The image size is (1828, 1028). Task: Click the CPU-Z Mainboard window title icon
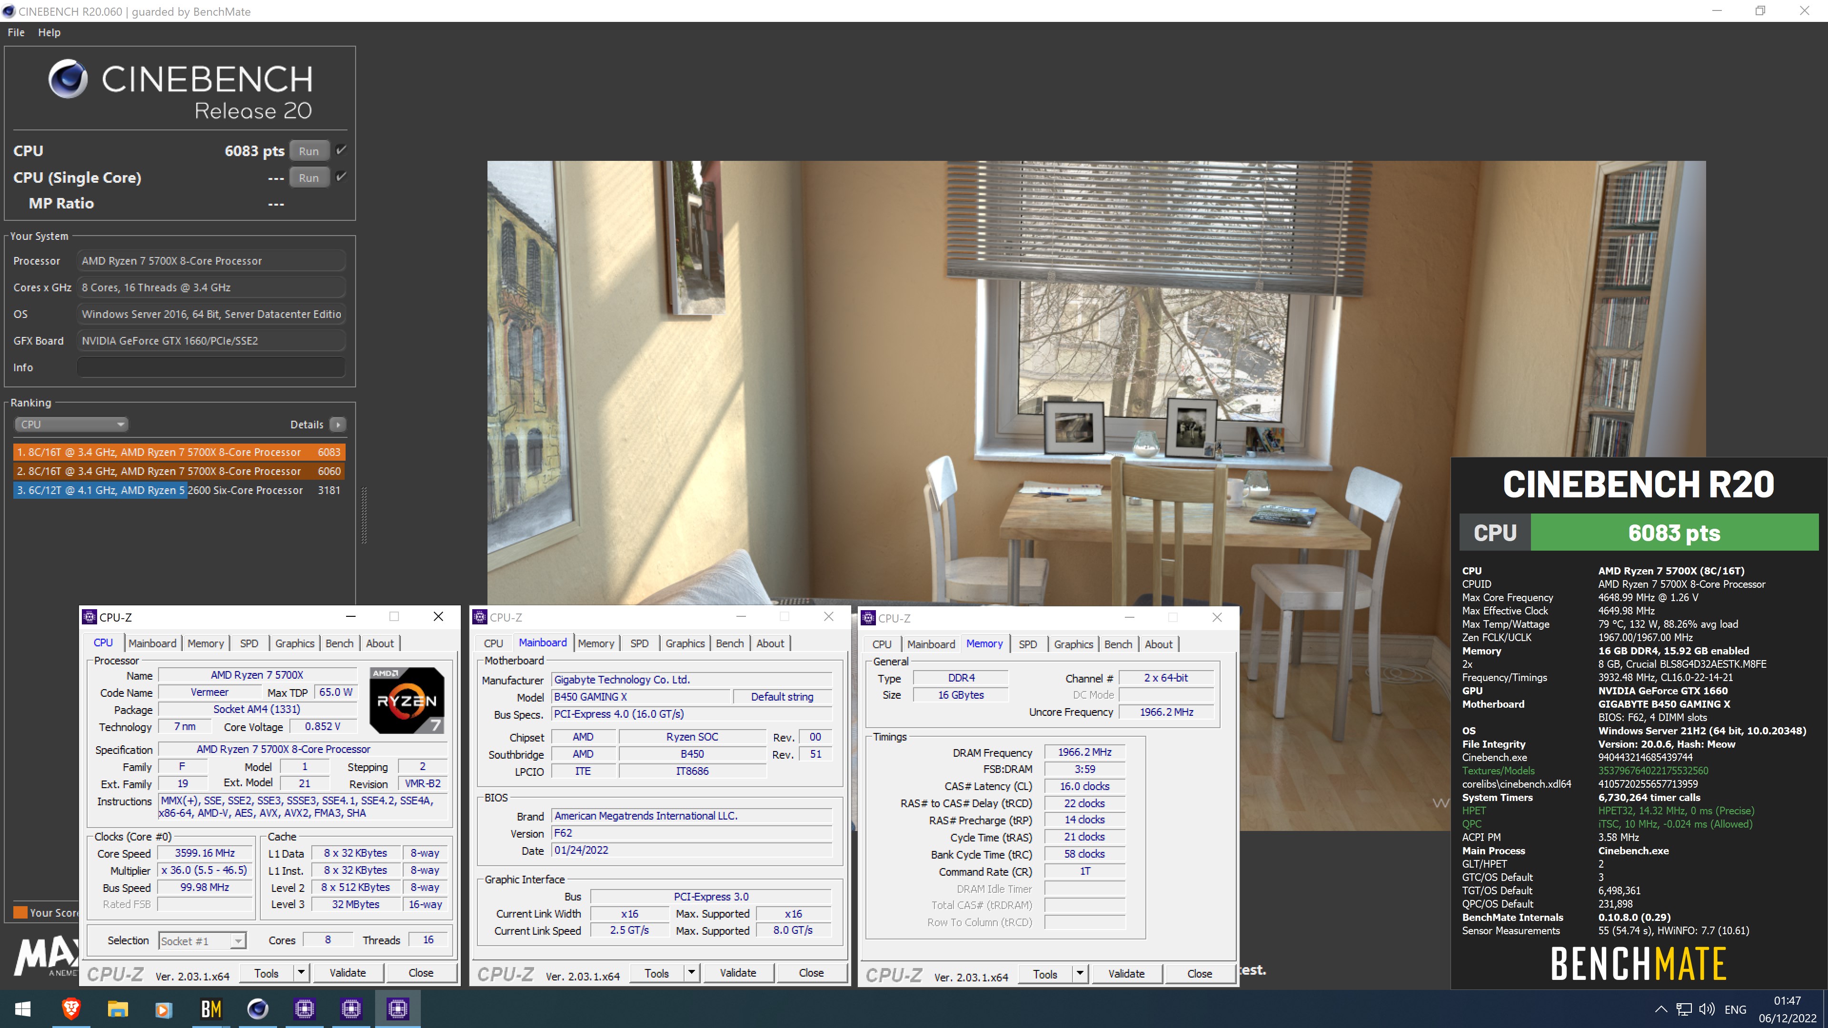pyautogui.click(x=480, y=616)
